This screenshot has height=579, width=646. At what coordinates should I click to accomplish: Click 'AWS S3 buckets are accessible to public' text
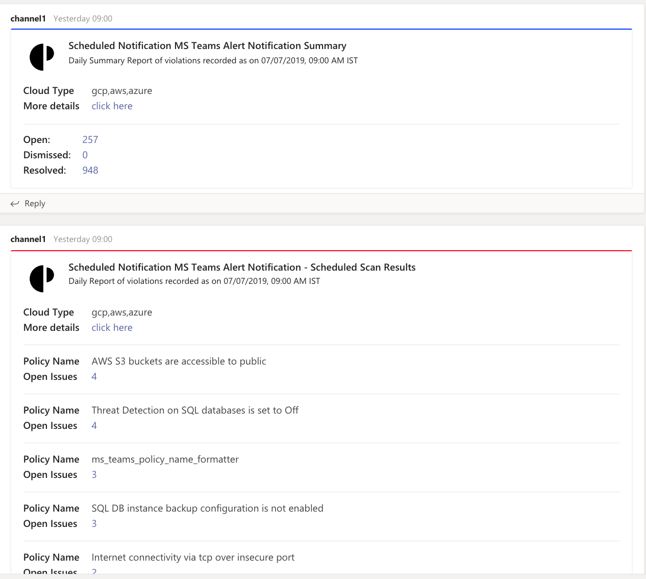(179, 361)
